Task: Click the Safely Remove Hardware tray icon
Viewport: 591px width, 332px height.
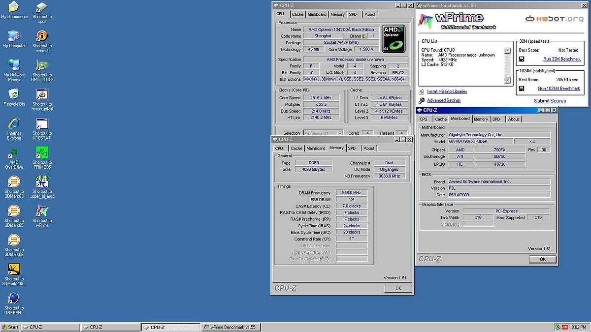Action: (x=558, y=327)
